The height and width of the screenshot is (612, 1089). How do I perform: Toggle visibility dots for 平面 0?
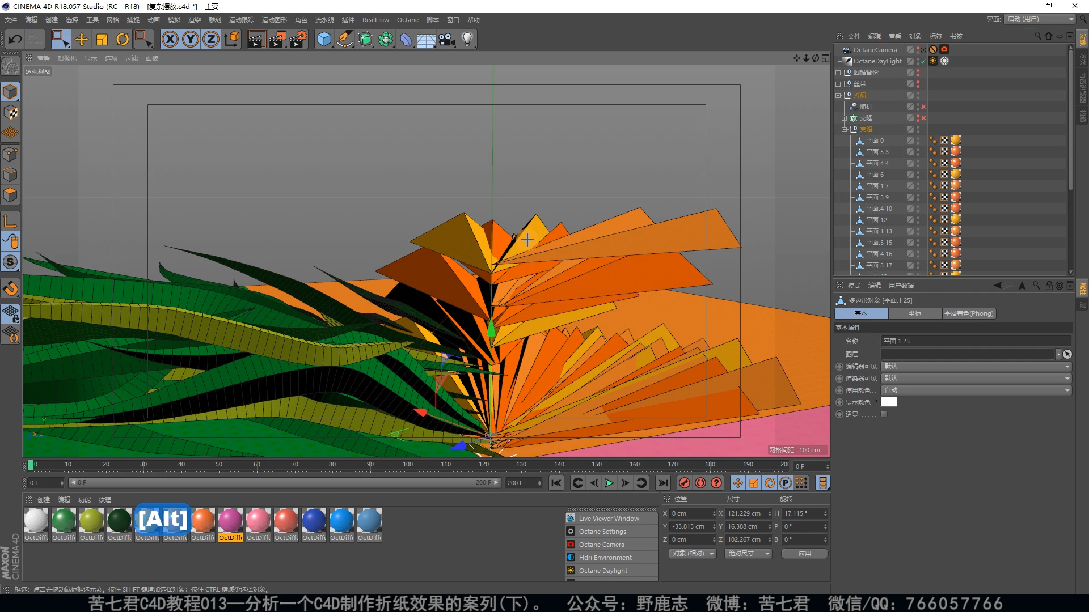point(918,141)
